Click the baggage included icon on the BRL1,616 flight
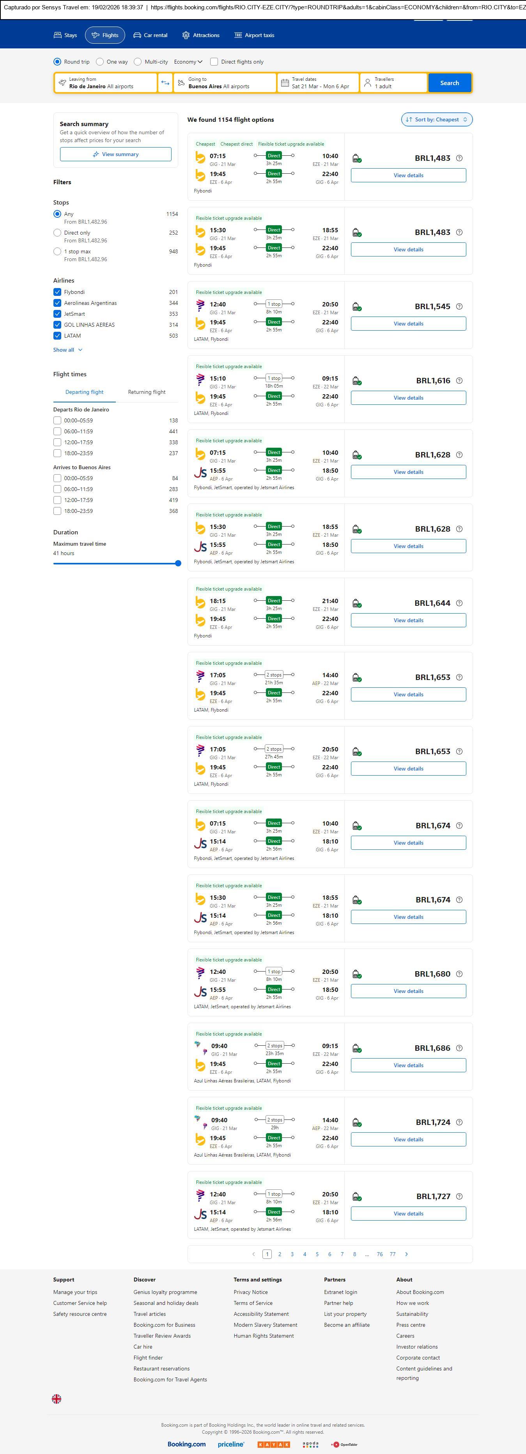This screenshot has width=526, height=1454. click(x=356, y=381)
